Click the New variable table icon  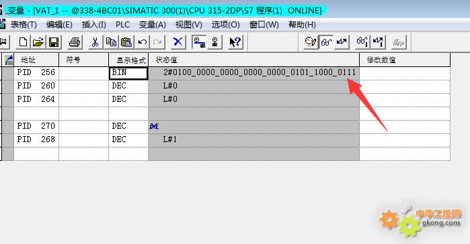point(23,42)
